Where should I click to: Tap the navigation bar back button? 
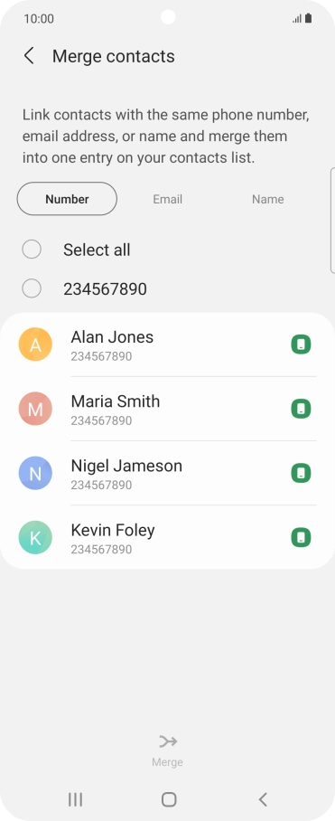[263, 799]
